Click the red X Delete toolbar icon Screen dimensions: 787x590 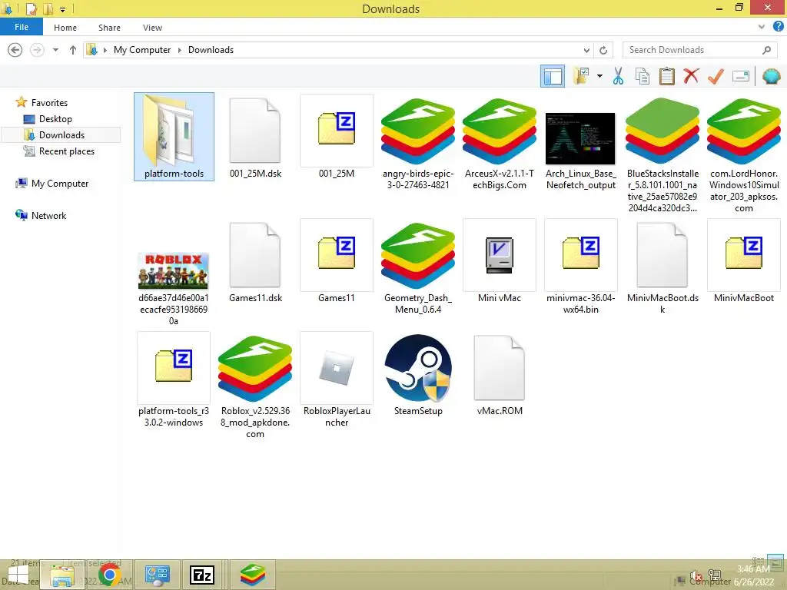tap(691, 76)
